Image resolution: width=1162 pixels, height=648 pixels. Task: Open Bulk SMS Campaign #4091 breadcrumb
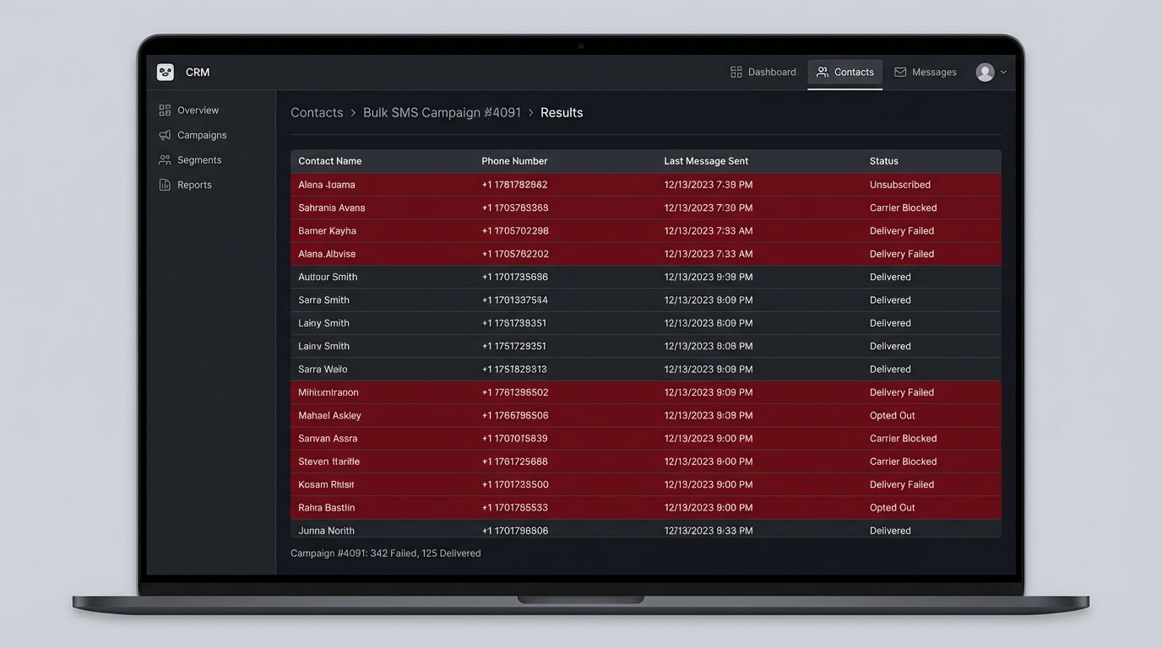coord(442,113)
